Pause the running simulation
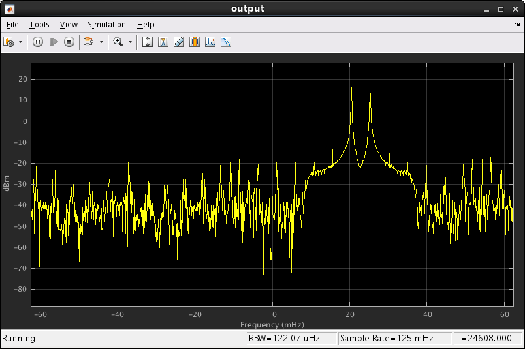525x349 pixels. (x=37, y=42)
